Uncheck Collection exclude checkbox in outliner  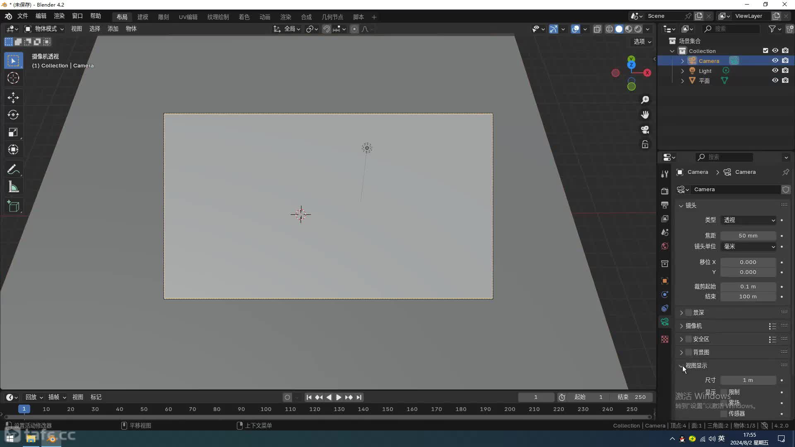pyautogui.click(x=766, y=50)
